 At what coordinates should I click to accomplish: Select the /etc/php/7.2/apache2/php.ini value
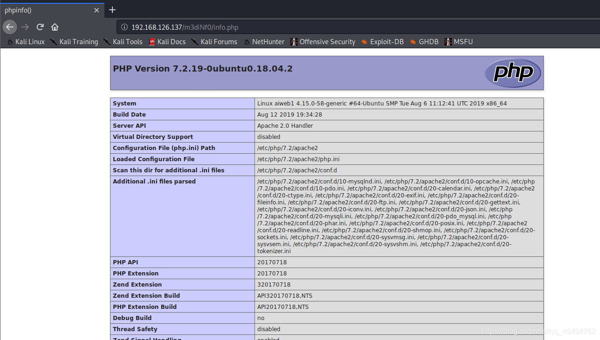298,159
